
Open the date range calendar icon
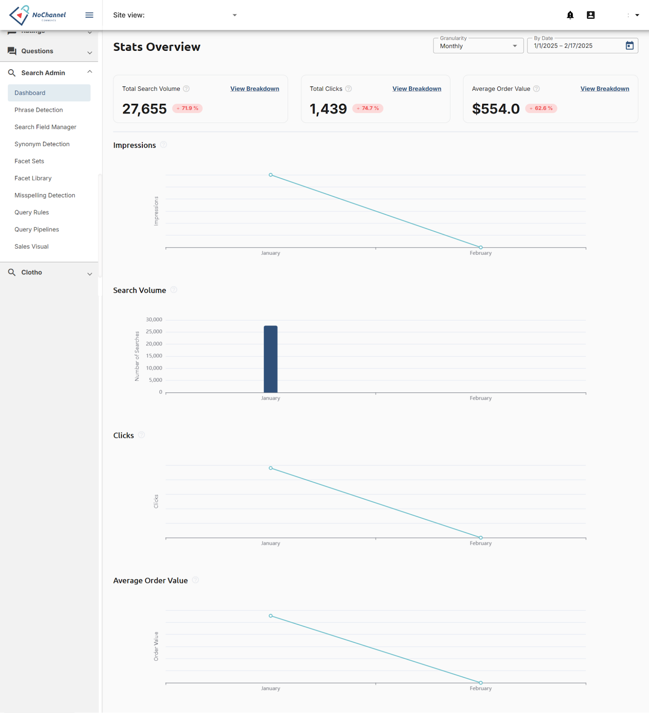629,45
